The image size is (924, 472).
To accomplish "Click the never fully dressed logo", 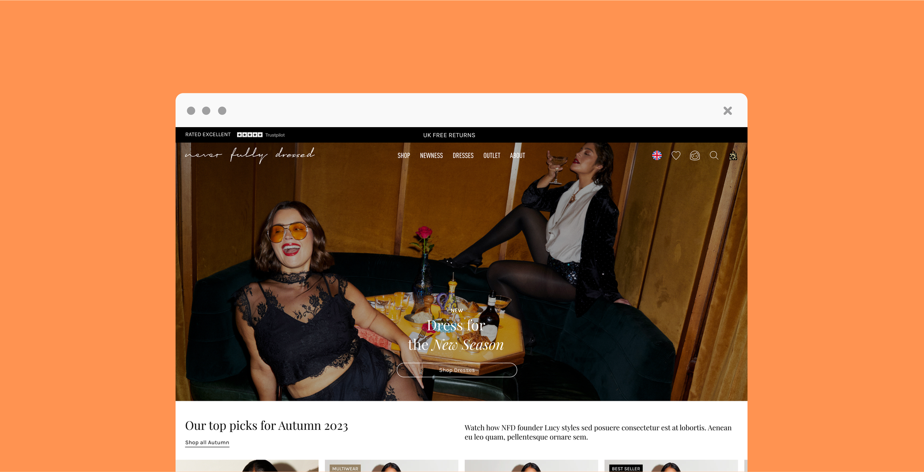I will click(249, 155).
